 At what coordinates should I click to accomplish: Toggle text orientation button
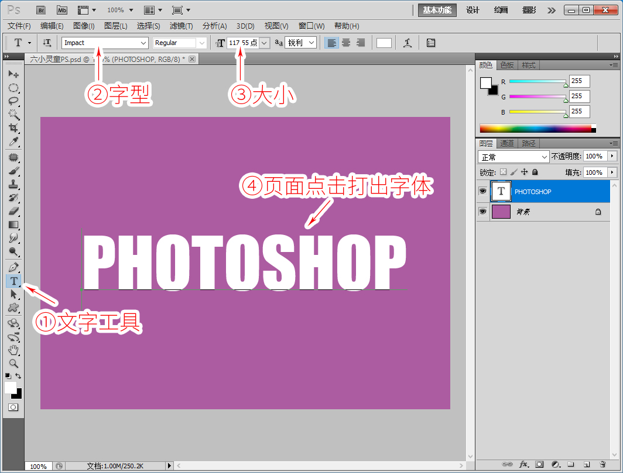[47, 43]
